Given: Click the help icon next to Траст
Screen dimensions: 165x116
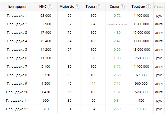Looking at the screenshot, I should click(99, 7).
